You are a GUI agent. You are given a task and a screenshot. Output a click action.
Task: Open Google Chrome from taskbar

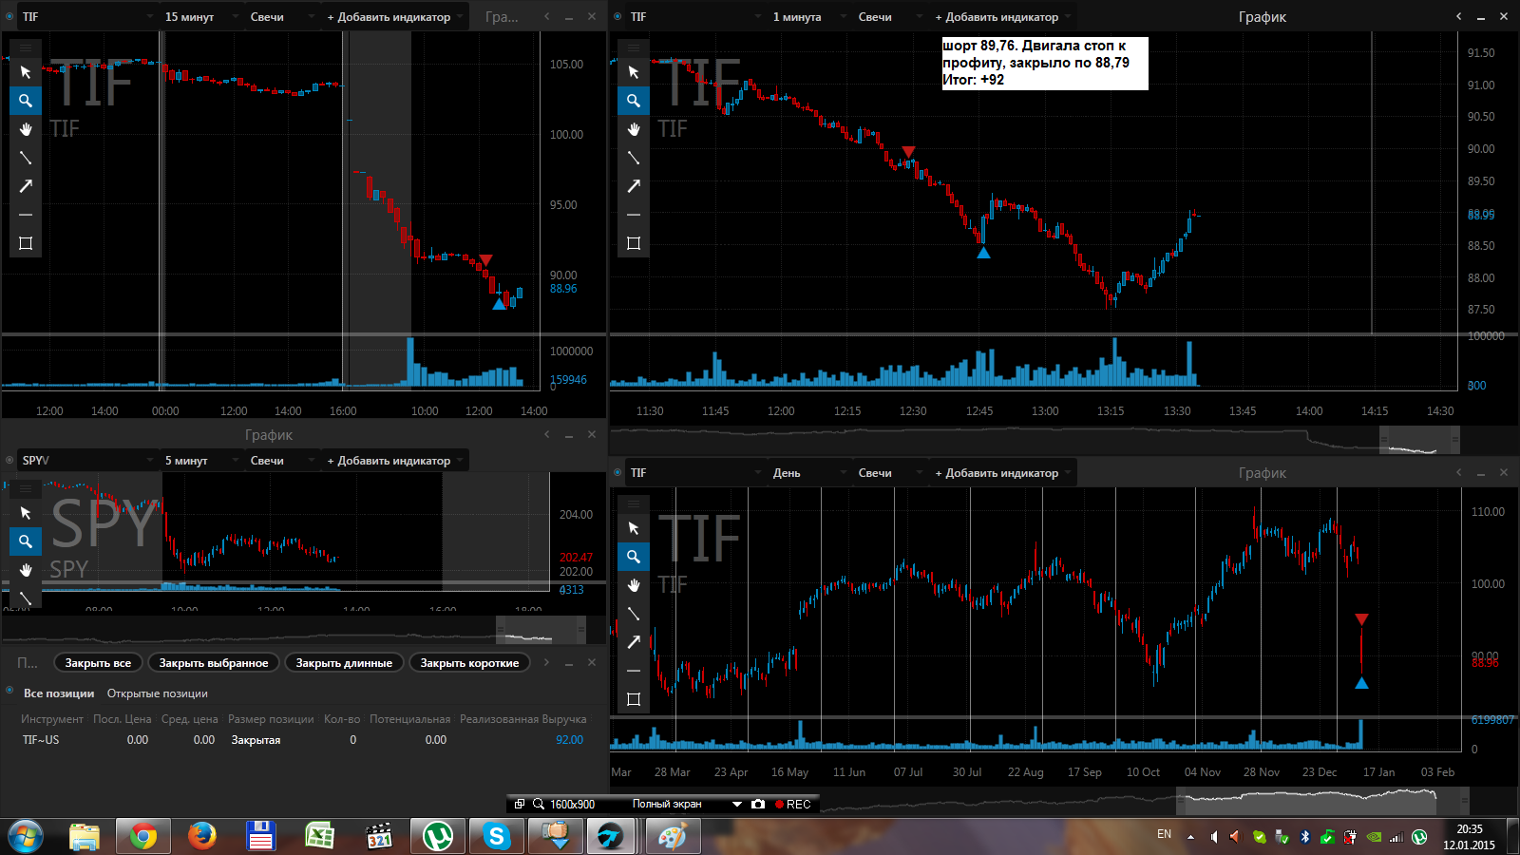click(x=143, y=836)
